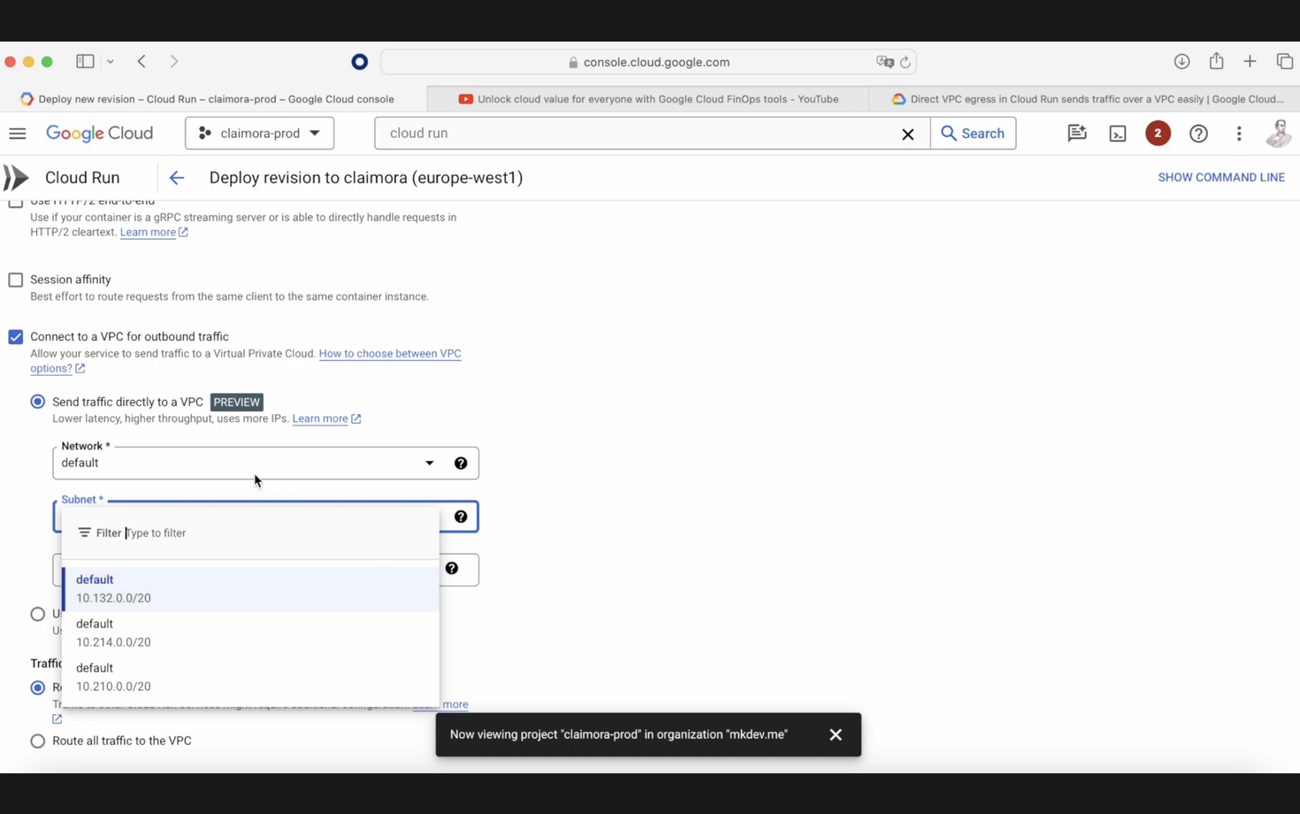Click the Cloud Run product logo icon

point(16,178)
